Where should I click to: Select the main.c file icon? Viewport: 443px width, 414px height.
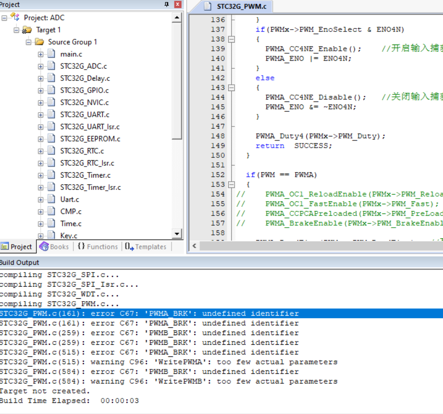click(x=51, y=53)
